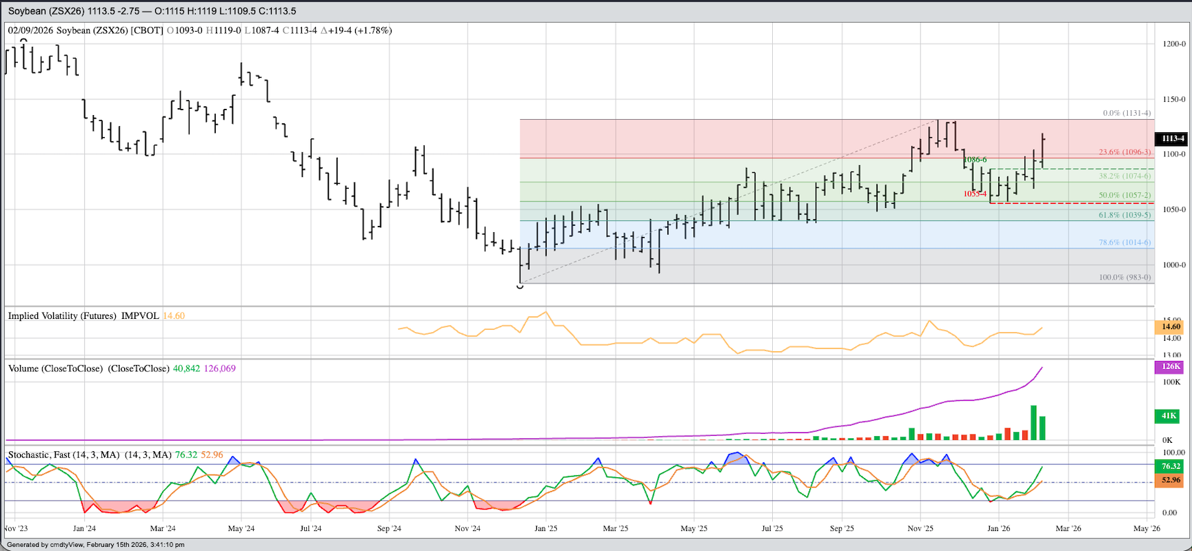
Task: Click the green 41K volume tag
Action: (1169, 416)
